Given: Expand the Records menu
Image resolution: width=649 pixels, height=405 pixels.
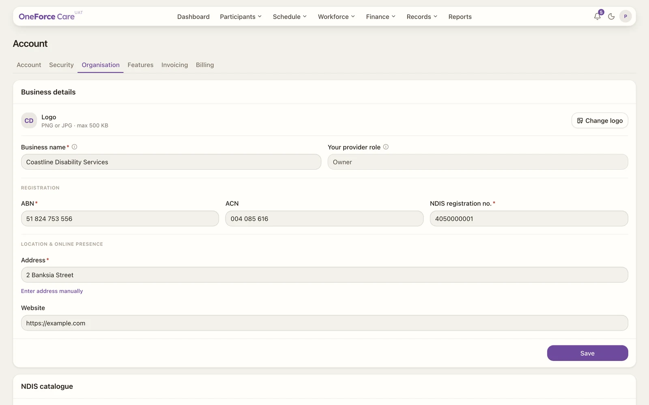Looking at the screenshot, I should (x=422, y=17).
